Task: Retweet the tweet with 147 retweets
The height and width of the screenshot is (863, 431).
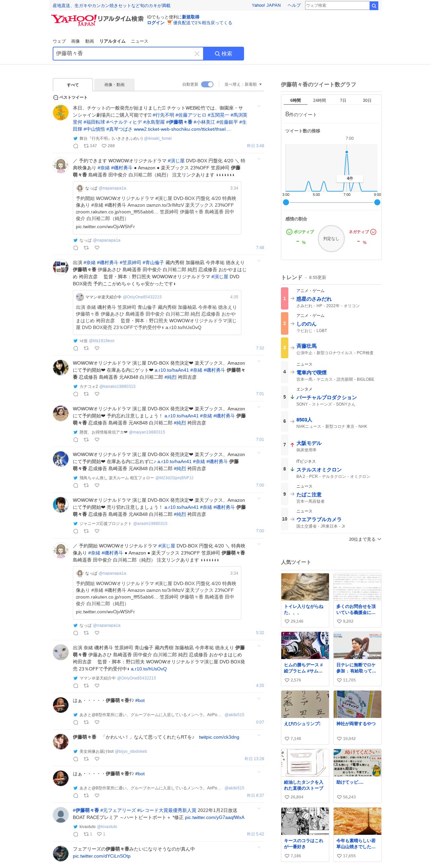Action: 86,146
